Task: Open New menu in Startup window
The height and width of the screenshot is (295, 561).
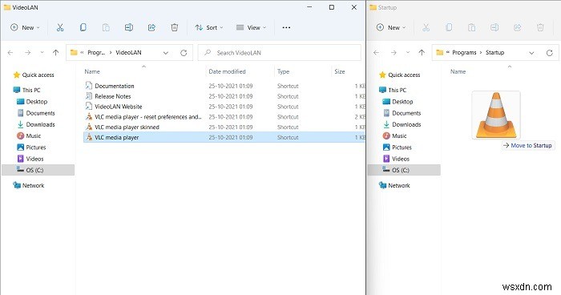Action: [391, 27]
